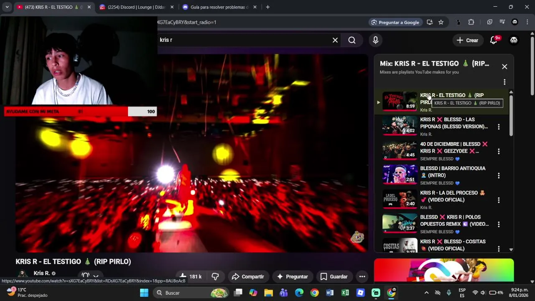Viewport: 535px width, 301px height.
Task: Click install app icon in address bar
Action: (430, 22)
